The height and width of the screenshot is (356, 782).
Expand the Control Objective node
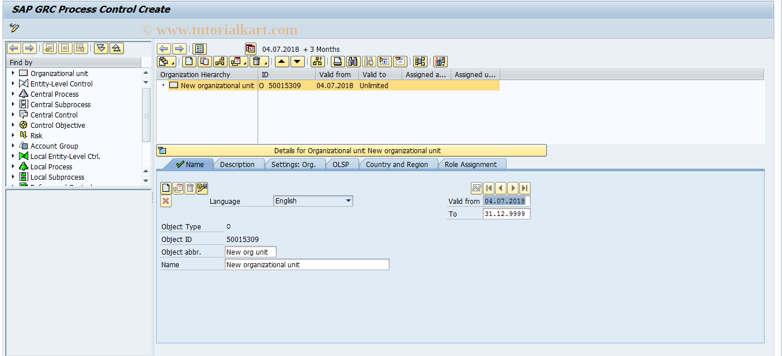pos(13,125)
